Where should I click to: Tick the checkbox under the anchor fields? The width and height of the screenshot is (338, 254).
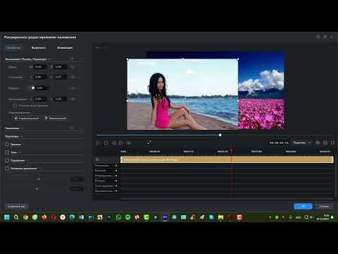pyautogui.click(x=15, y=106)
